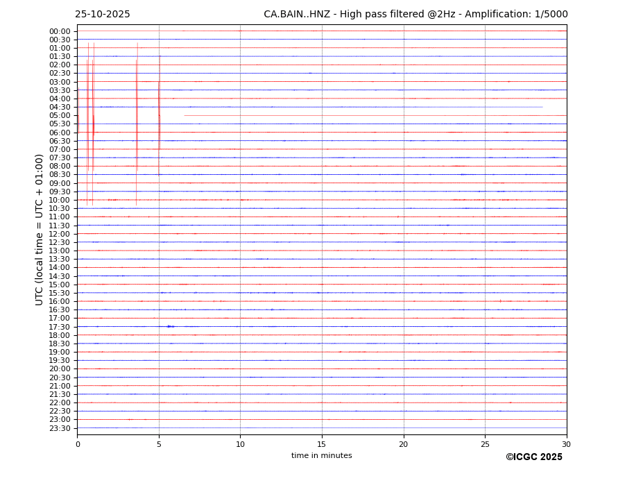Click the 23:30 last row label
Screen dimensions: 643x483
point(59,428)
